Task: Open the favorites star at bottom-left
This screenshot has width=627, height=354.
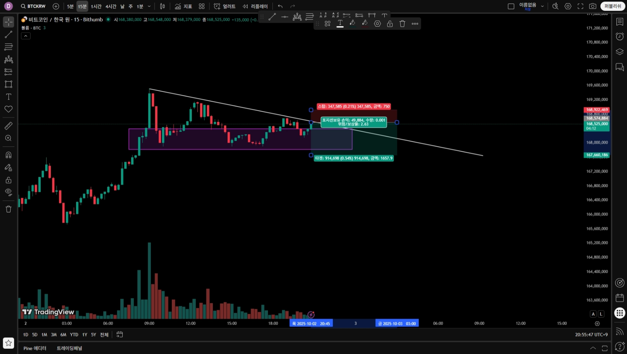Action: (x=8, y=343)
